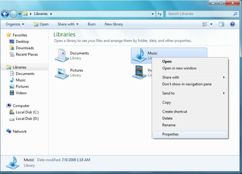This screenshot has height=174, width=242.
Task: Toggle the preview pane icon
Action: 221,24
